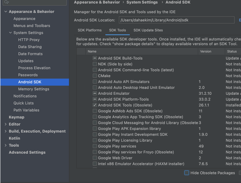Enable the CMake checkbox
Screen dimensions: 241x183
pos(95,76)
